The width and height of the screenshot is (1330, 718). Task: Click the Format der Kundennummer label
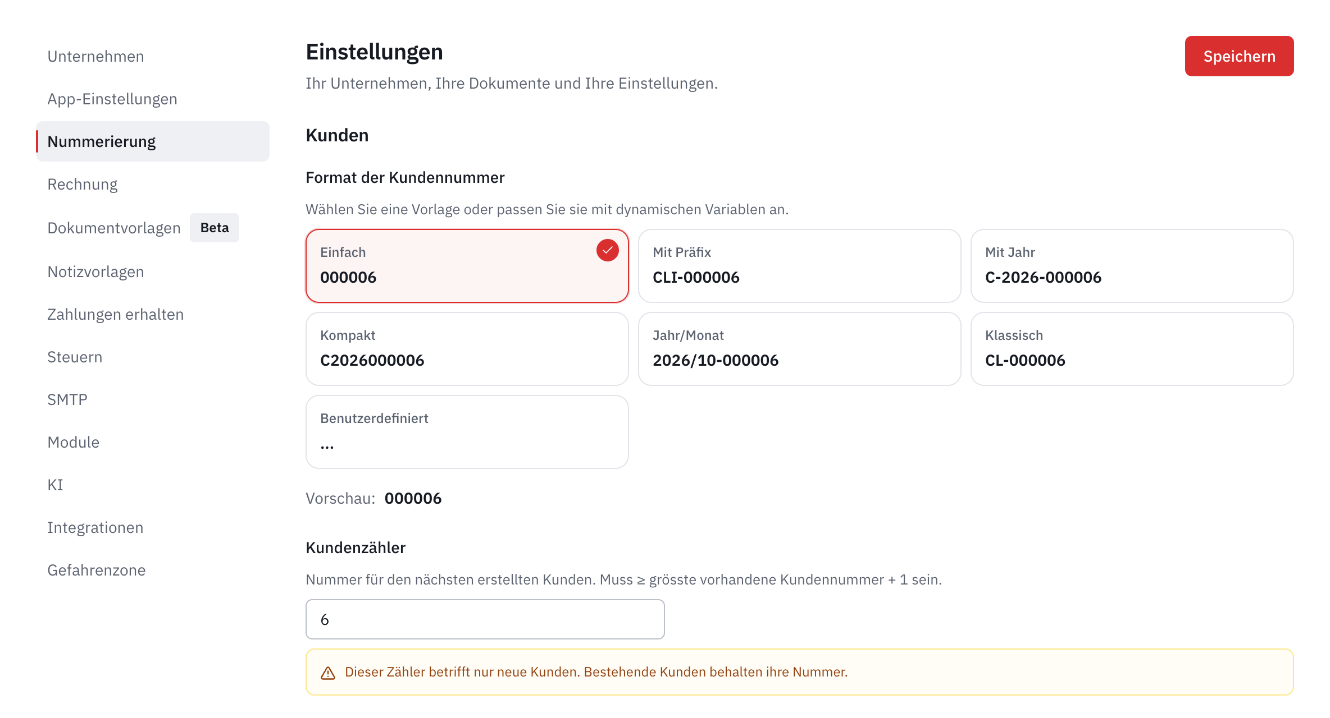coord(405,177)
